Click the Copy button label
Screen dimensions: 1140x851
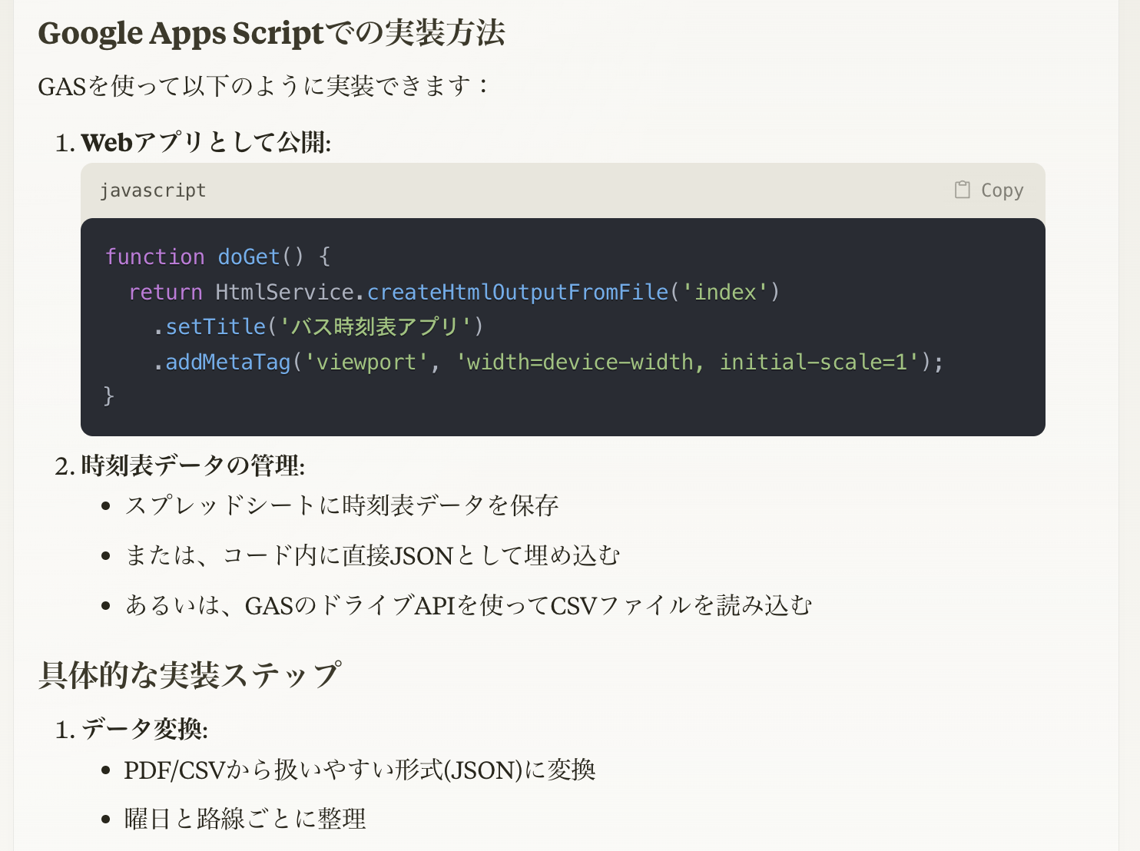[1002, 190]
